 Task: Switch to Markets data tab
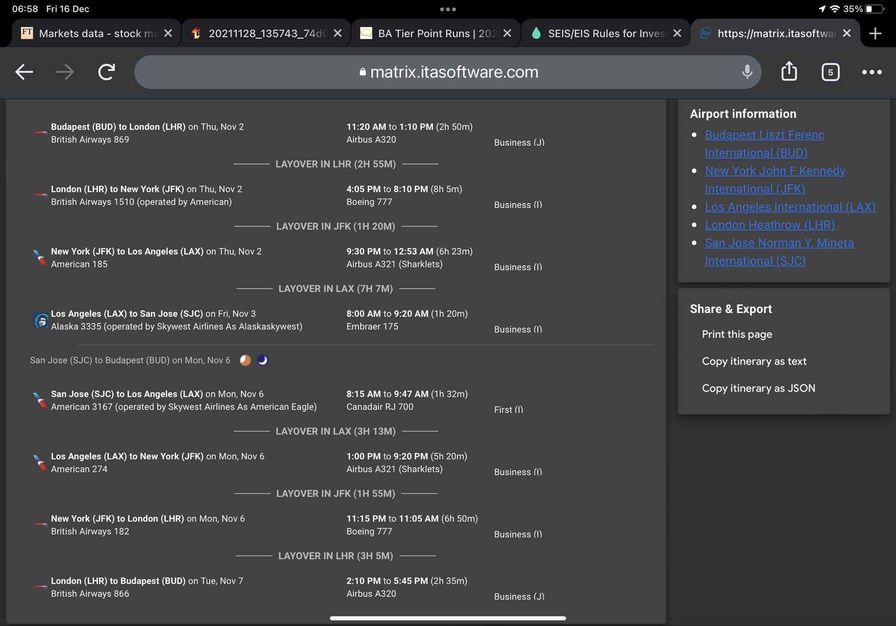coord(98,34)
